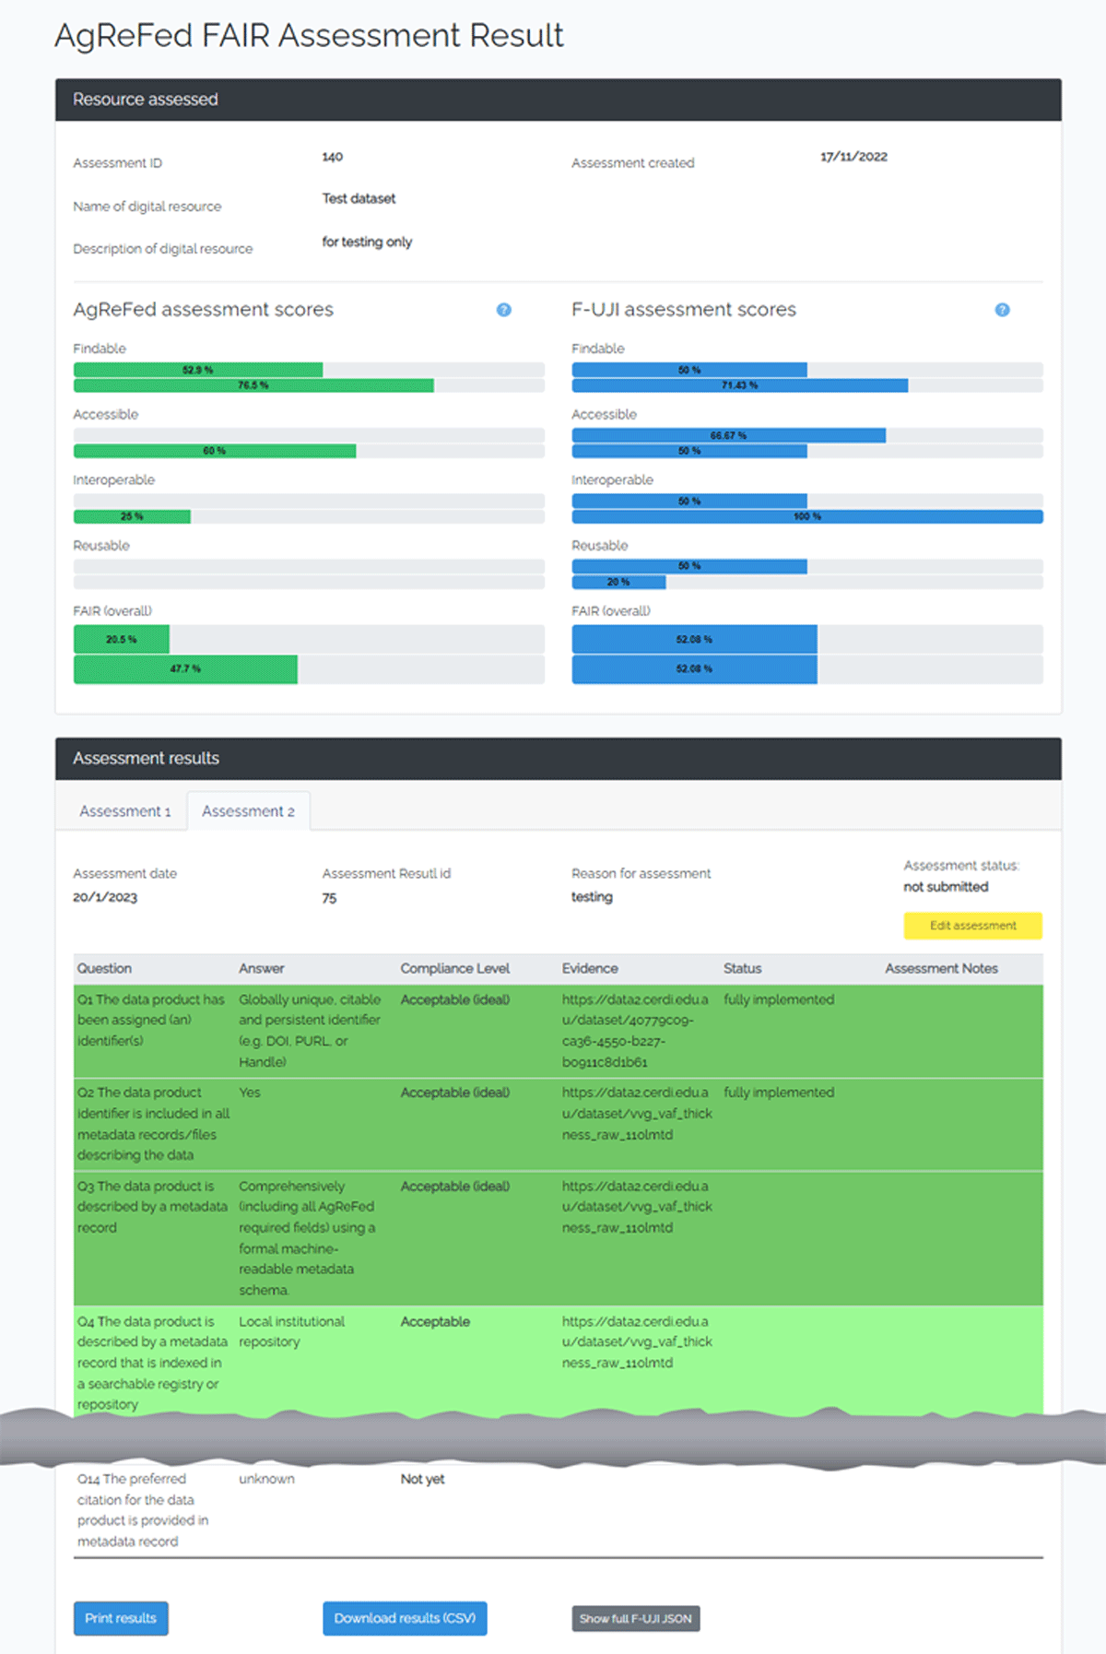Screen dimensions: 1106x1654
Task: Open the Q1 evidence dataset link
Action: 635,1031
